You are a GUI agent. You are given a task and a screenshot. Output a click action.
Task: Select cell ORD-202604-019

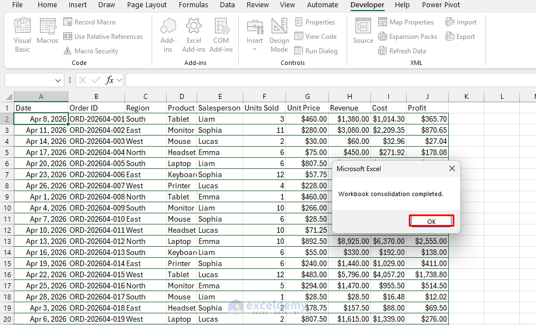(97, 319)
